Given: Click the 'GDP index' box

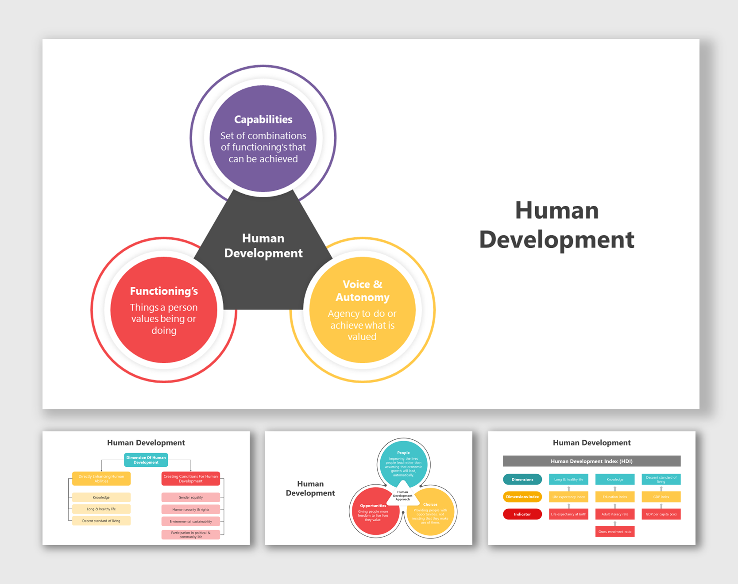Looking at the screenshot, I should coord(661,497).
